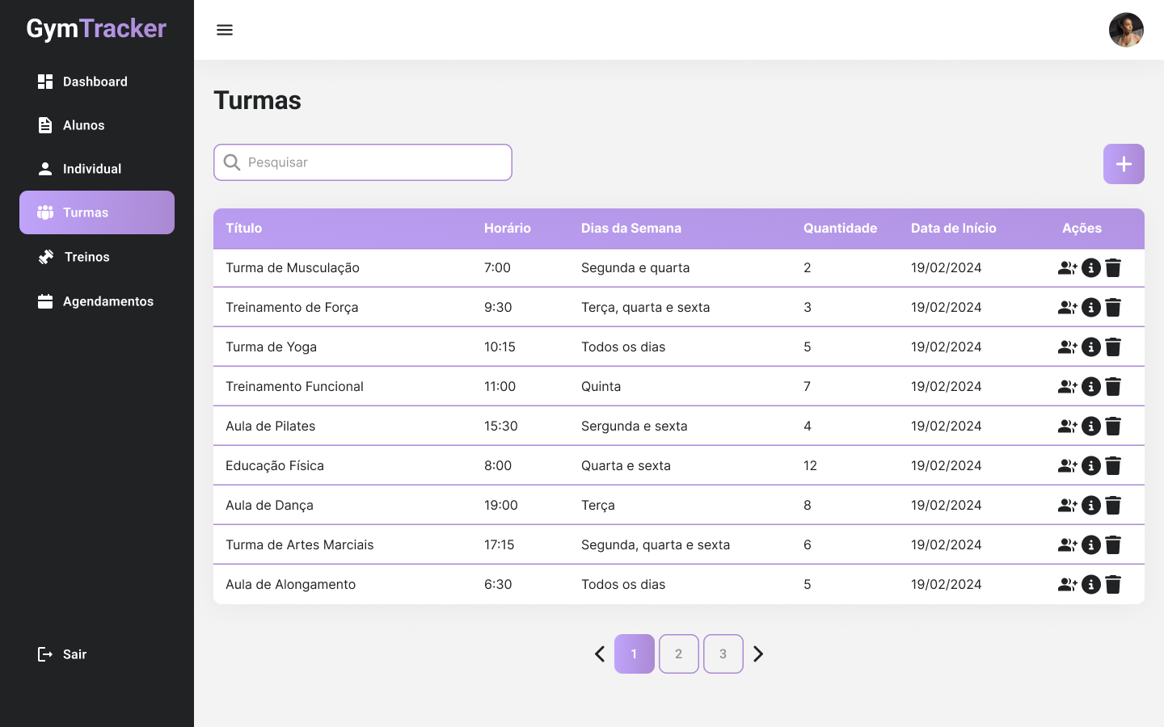Click the add new turma plus button

[1124, 164]
